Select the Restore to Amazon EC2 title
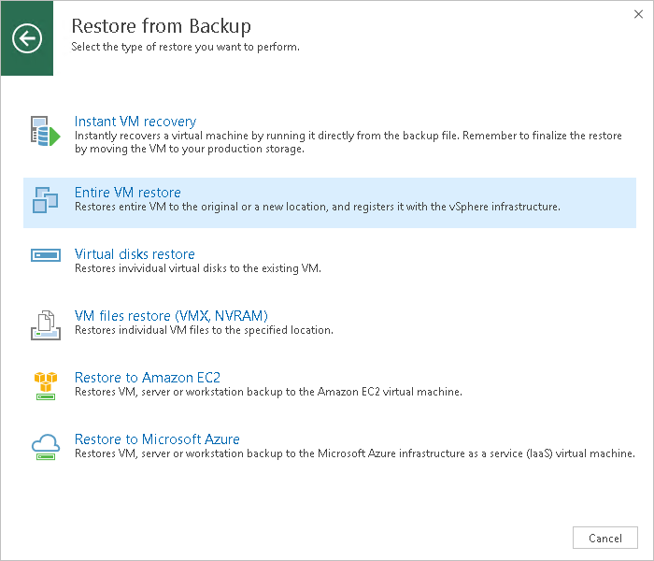Image resolution: width=654 pixels, height=561 pixels. pyautogui.click(x=147, y=378)
